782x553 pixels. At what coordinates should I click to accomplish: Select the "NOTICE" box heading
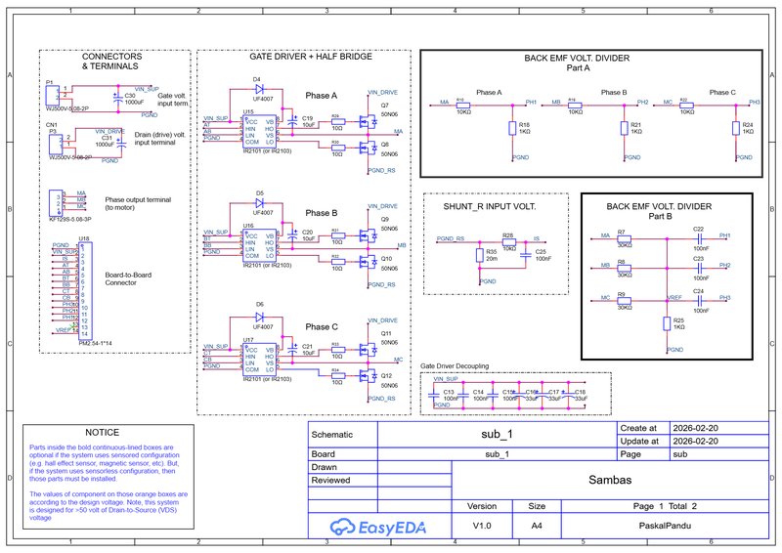pos(103,432)
